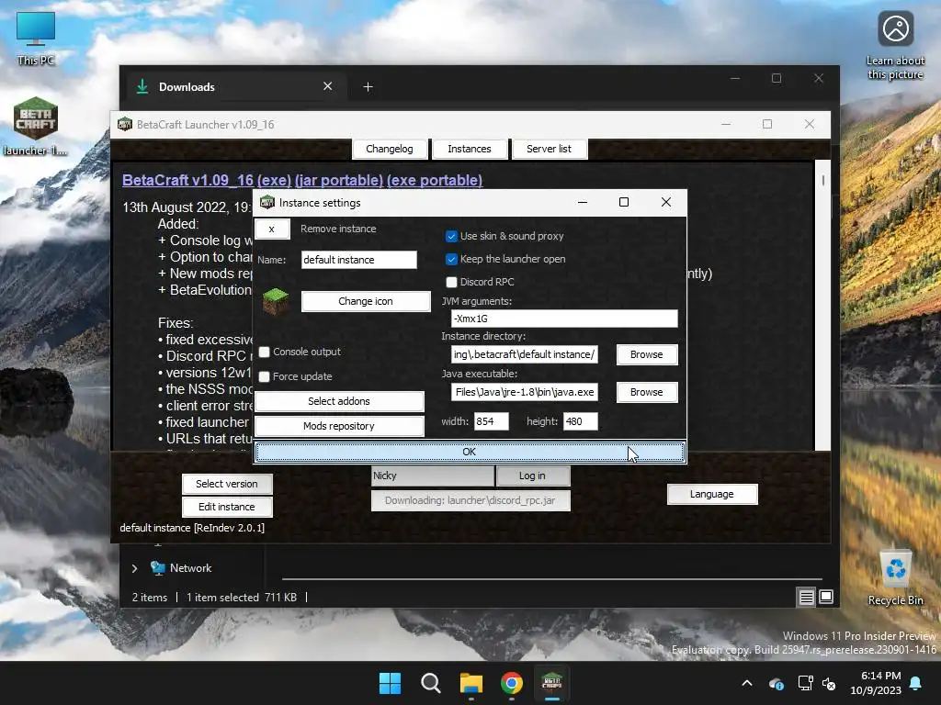Click Edit instance button
941x705 pixels.
227,507
